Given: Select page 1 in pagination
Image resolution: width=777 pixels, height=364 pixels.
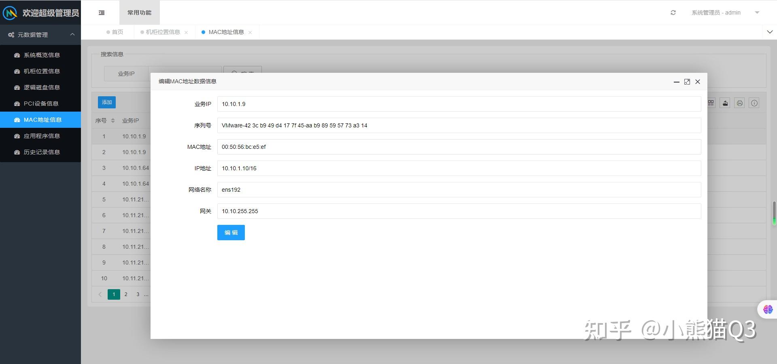Looking at the screenshot, I should tap(114, 294).
